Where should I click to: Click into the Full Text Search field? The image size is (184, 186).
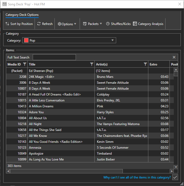(54, 57)
